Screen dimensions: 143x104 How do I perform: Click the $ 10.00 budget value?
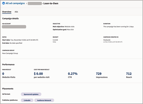(x=55, y=40)
